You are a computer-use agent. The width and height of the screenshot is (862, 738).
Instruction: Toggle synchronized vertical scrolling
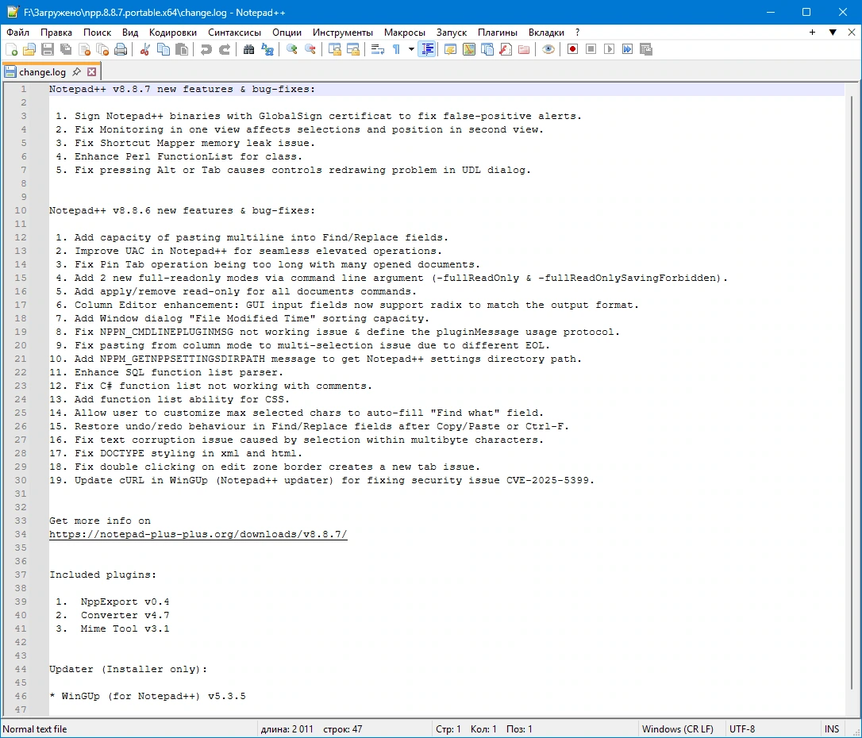coord(335,50)
